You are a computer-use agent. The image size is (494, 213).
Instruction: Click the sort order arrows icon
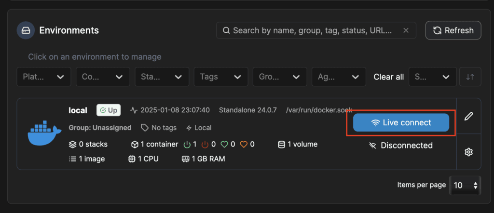470,77
